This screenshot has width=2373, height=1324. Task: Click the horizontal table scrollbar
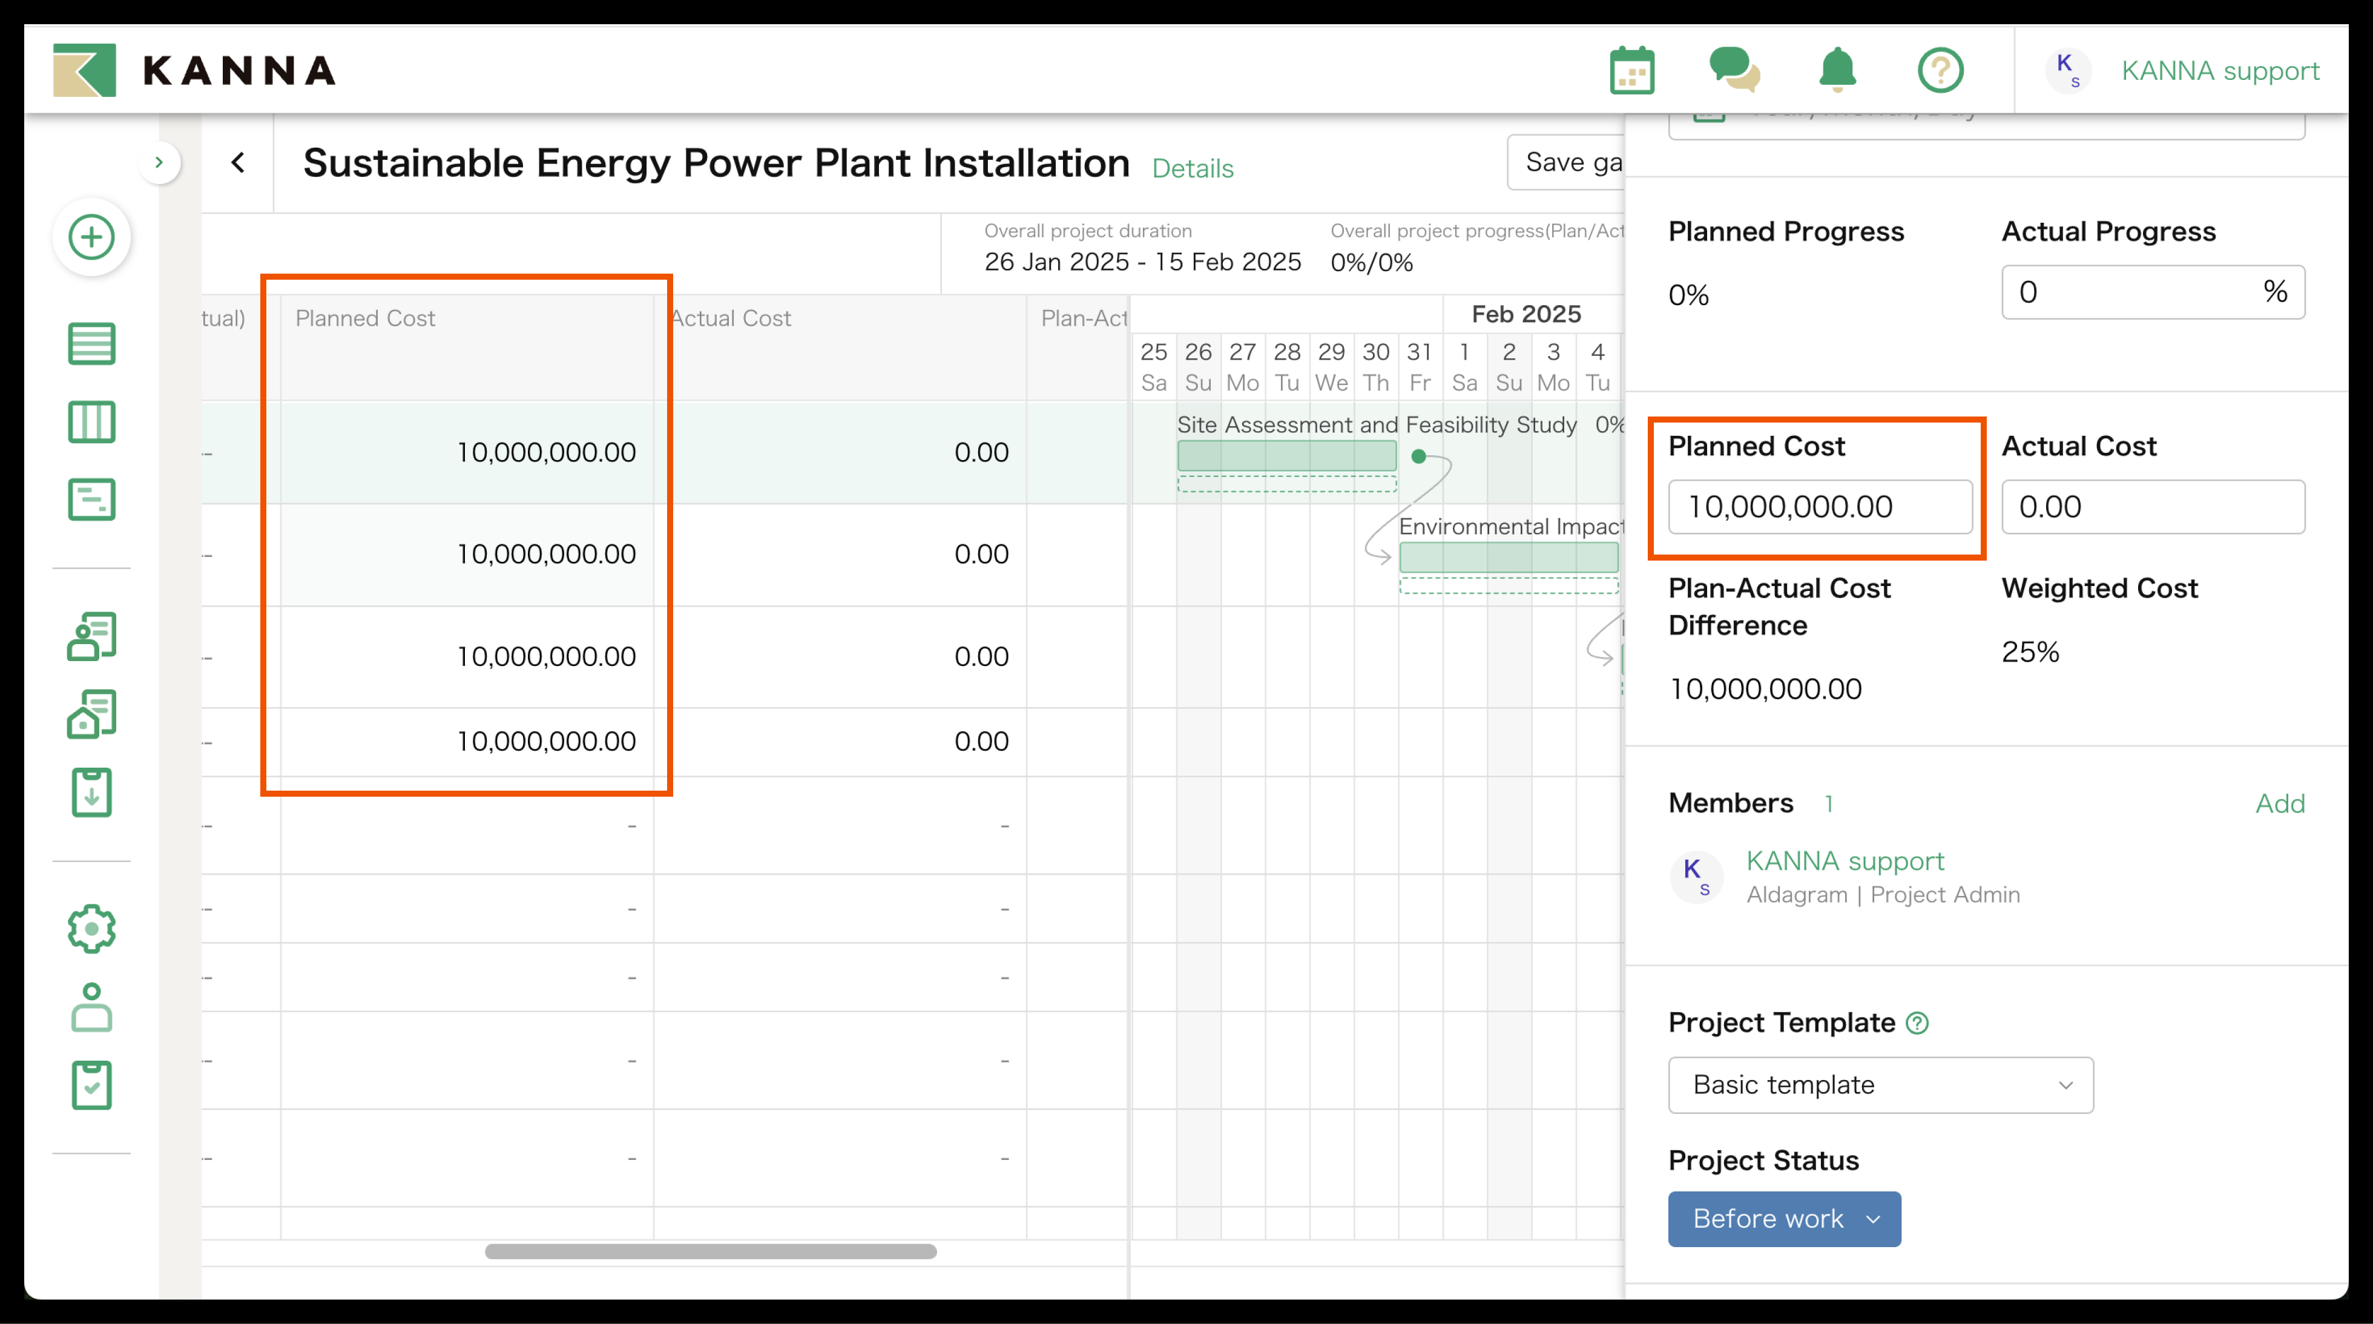[710, 1251]
